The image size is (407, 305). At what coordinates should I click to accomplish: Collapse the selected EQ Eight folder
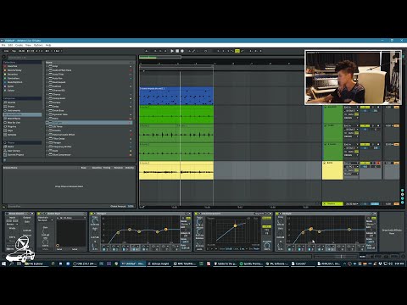[x=47, y=123]
